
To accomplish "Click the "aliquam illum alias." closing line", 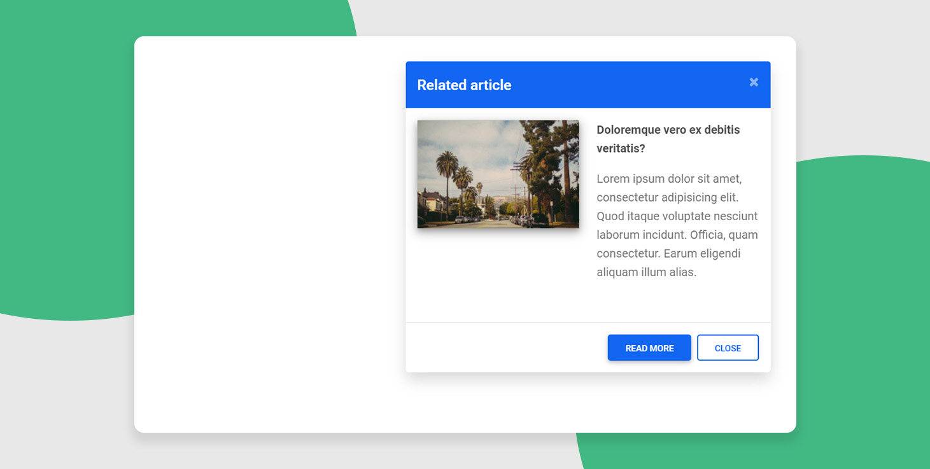I will click(646, 272).
